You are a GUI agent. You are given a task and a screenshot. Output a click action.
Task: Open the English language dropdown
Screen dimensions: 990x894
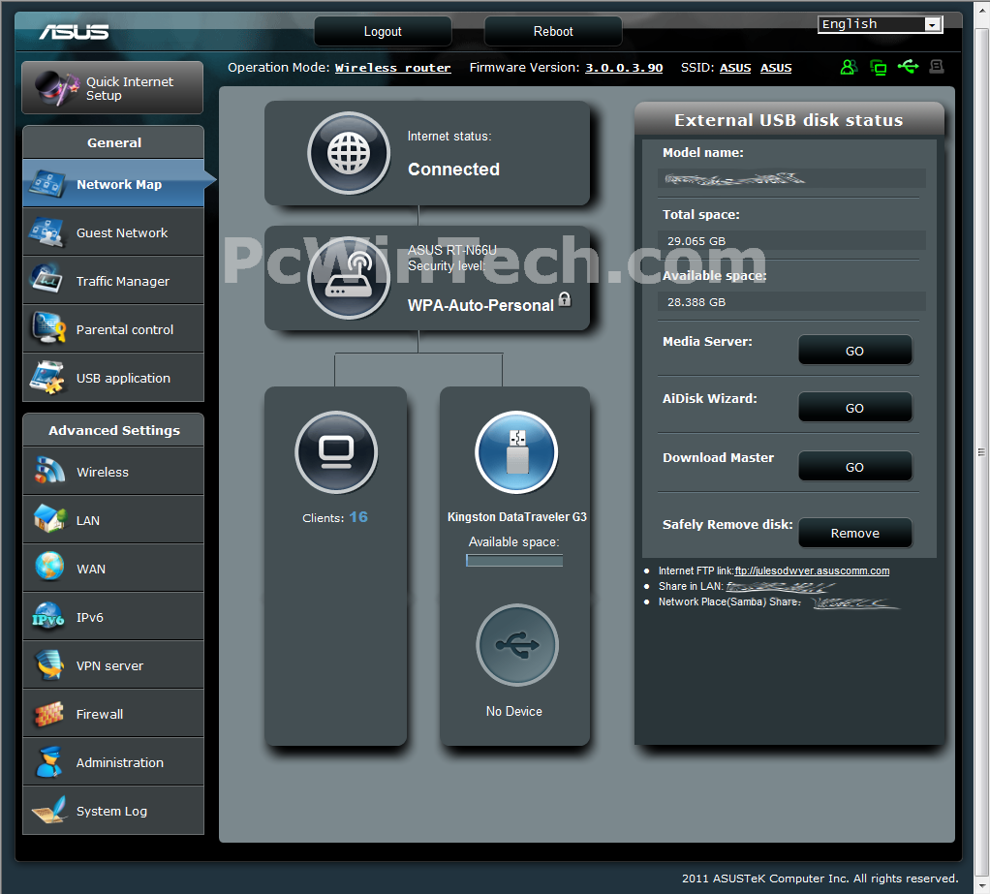click(x=881, y=24)
